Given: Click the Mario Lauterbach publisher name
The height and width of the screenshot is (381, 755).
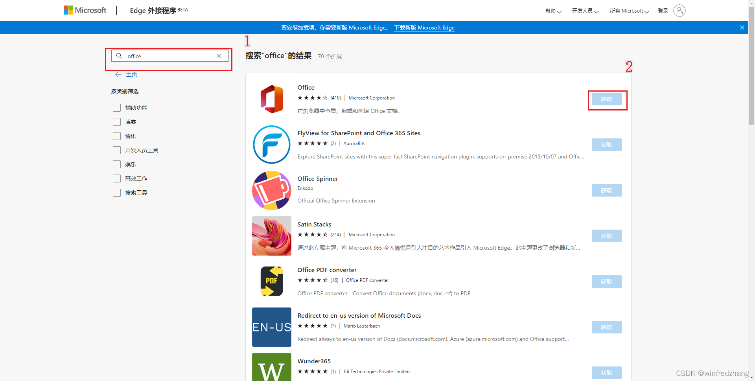Looking at the screenshot, I should pos(362,326).
